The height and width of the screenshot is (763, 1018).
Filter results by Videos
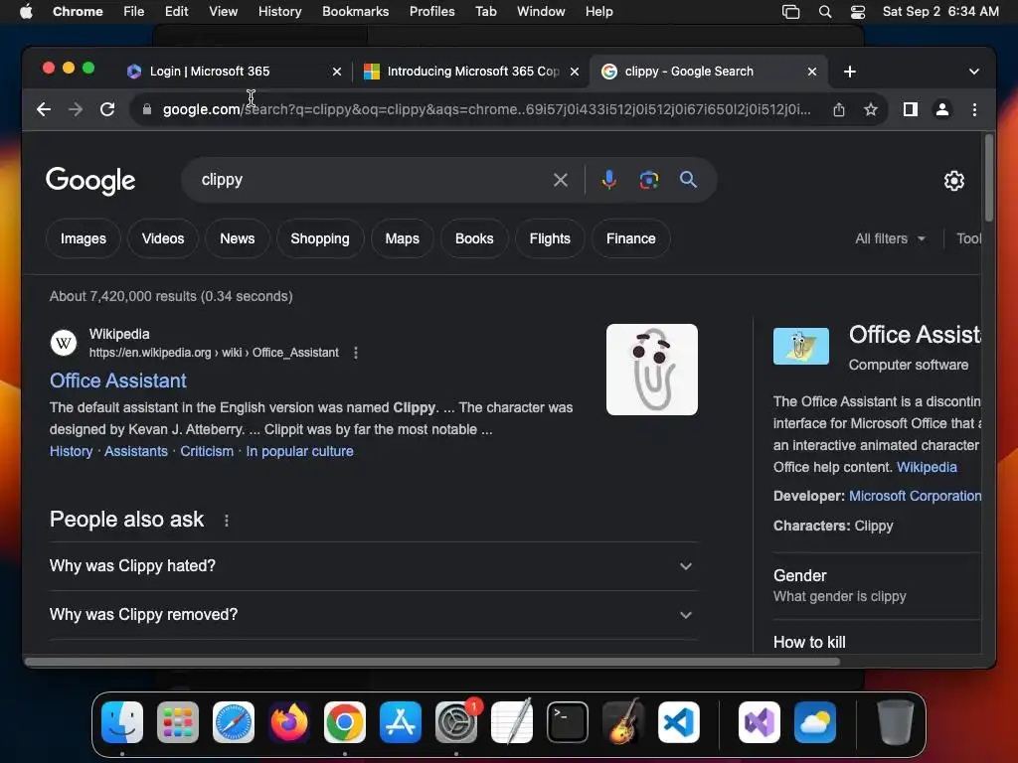pos(163,238)
